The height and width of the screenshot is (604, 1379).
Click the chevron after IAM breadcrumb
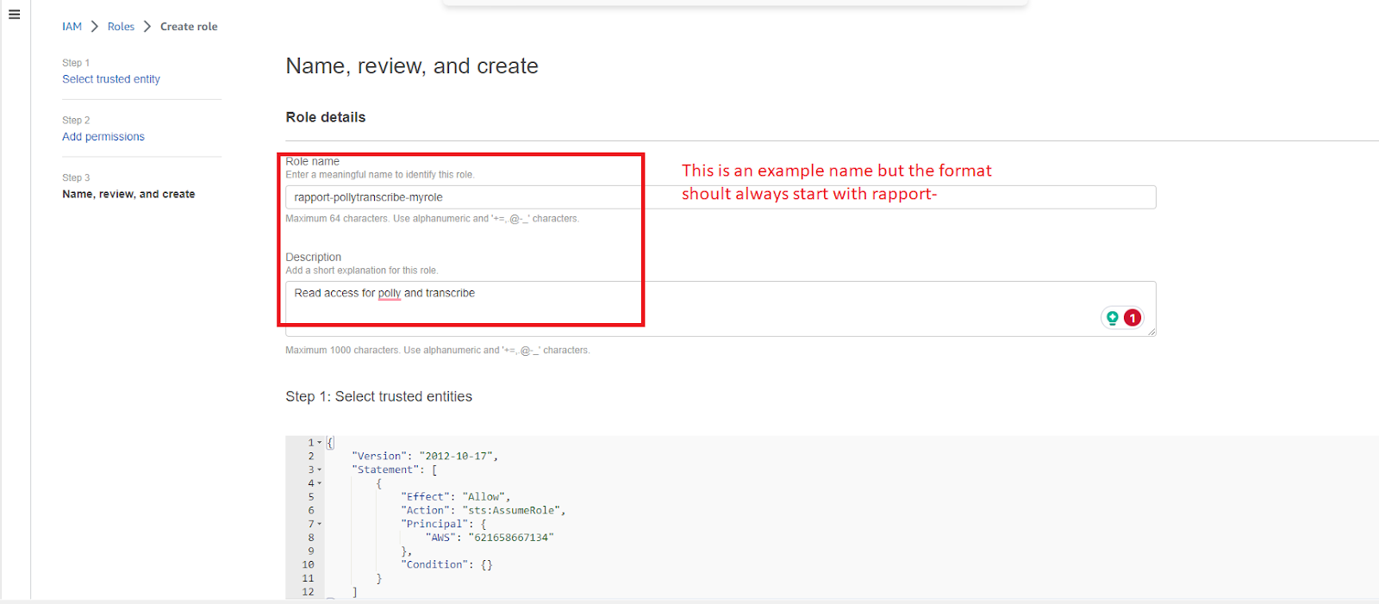95,27
